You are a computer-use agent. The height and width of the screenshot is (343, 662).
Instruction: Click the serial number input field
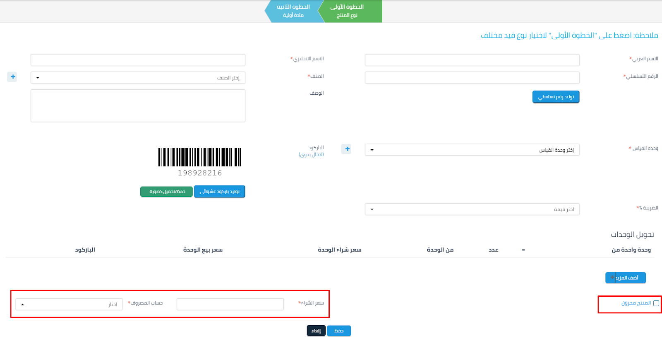tap(472, 78)
